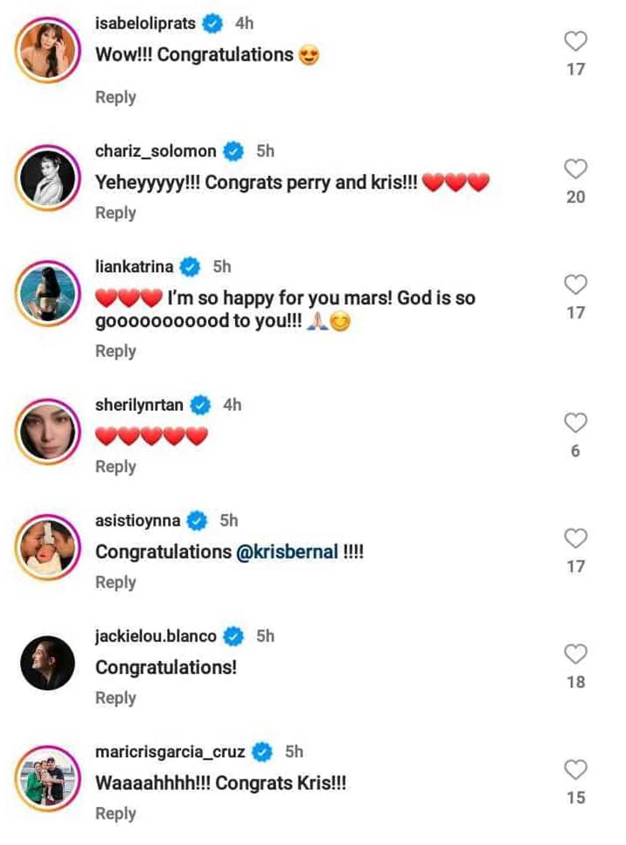This screenshot has width=626, height=845.
Task: Like isabeloliprats' comment with the heart
Action: tap(575, 41)
